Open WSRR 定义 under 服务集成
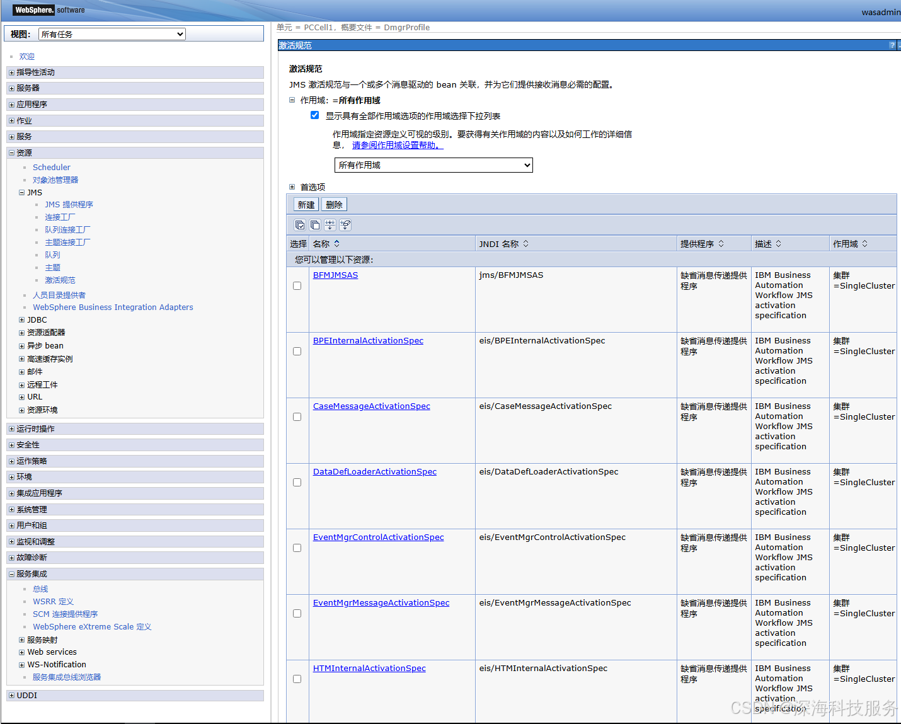Screen dimensions: 901x724 [53, 602]
